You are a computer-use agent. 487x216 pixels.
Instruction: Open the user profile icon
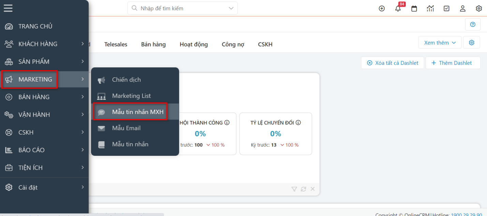tap(462, 8)
